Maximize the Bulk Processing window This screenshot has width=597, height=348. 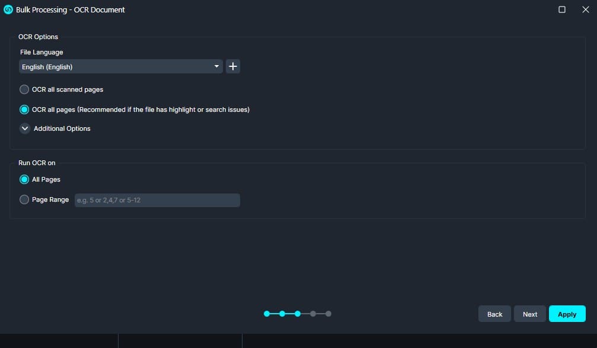[562, 9]
